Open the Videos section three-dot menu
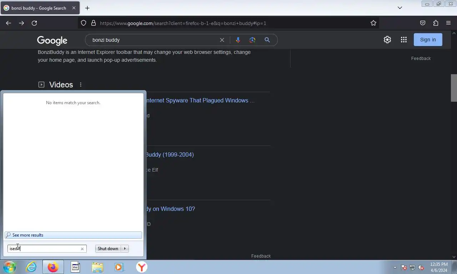The image size is (457, 274). click(x=81, y=85)
